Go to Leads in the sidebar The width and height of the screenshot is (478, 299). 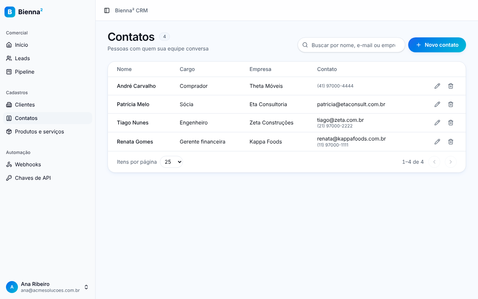tap(47, 58)
